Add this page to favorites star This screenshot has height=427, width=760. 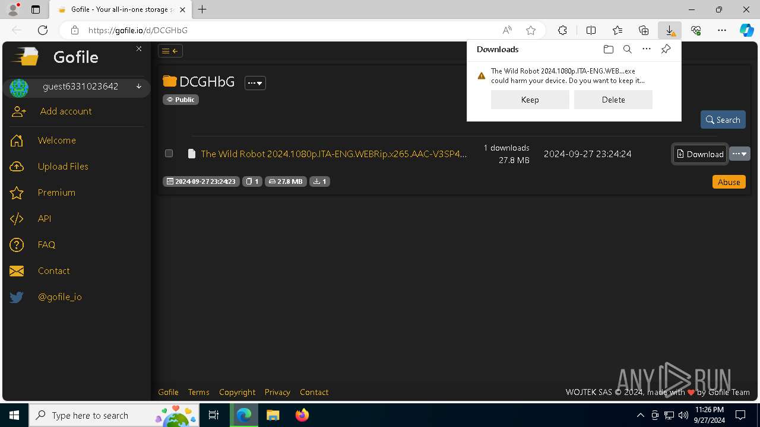[531, 30]
